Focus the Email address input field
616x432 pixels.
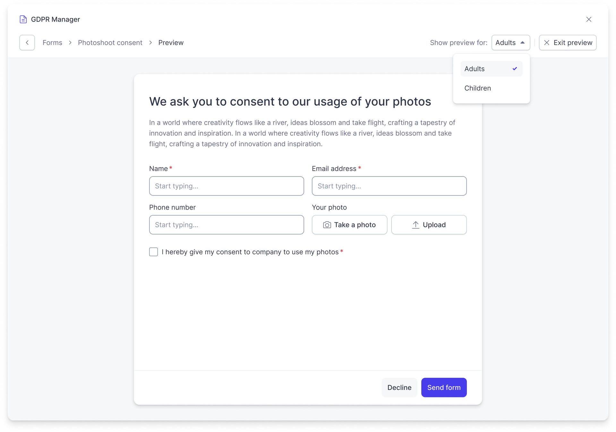[389, 186]
